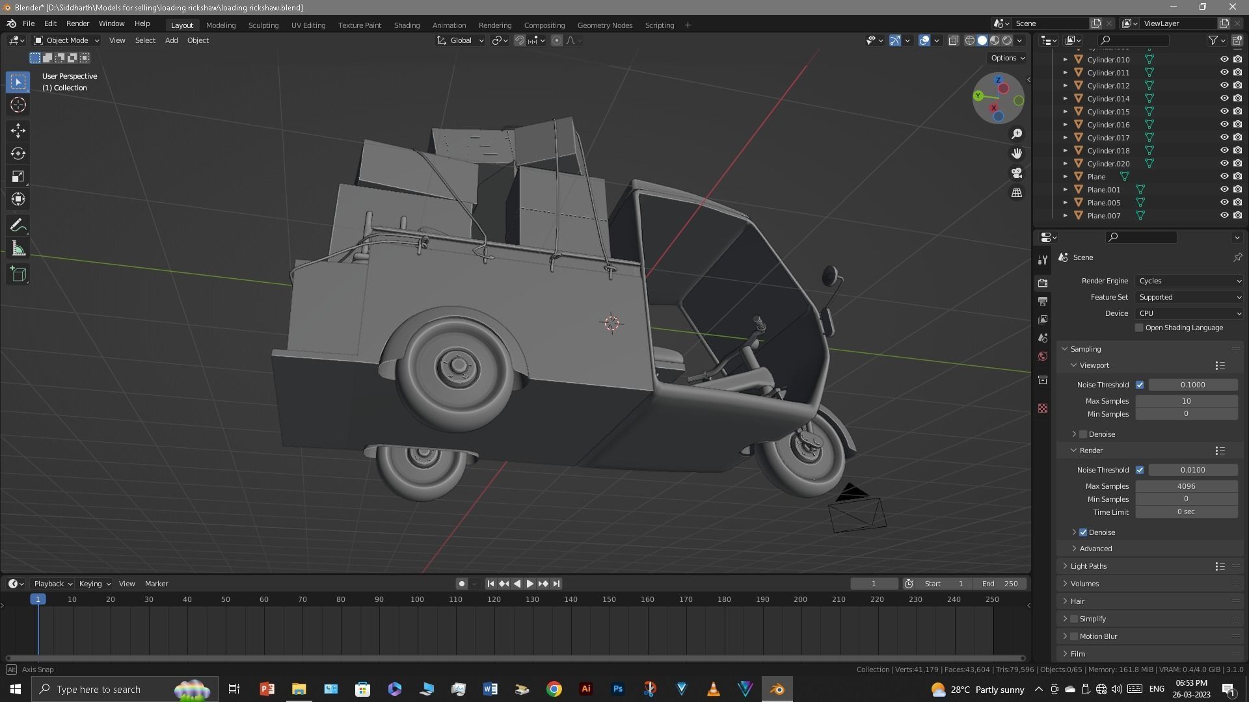Open the Global orientation dropdown
This screenshot has height=702, width=1249.
coord(460,40)
